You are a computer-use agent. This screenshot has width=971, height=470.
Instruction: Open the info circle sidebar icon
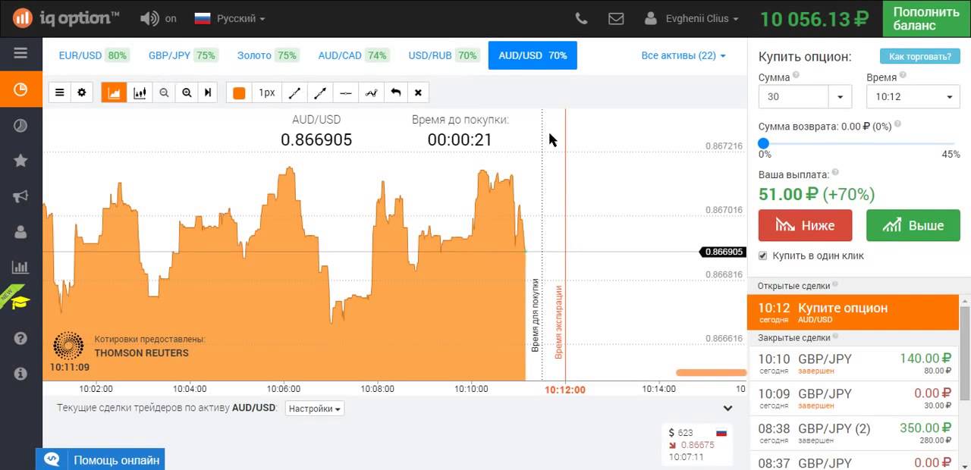20,374
